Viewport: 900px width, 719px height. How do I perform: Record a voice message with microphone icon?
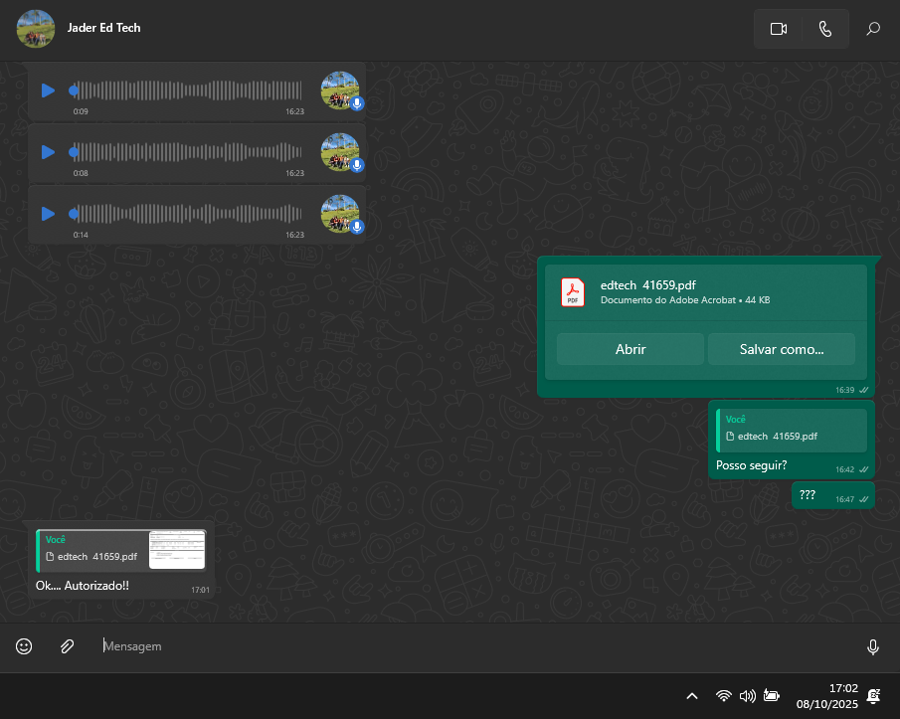click(x=872, y=647)
